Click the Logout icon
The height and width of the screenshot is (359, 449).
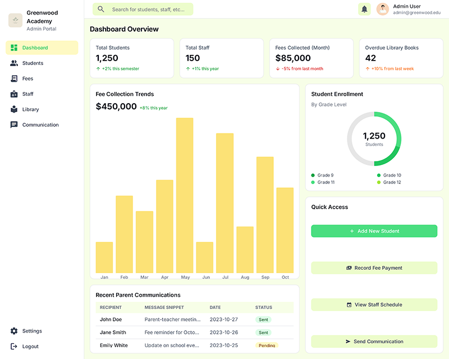12,346
